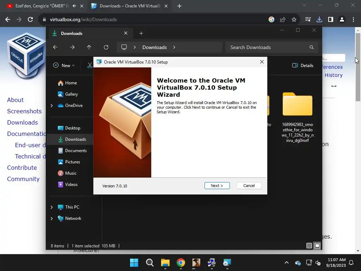
Task: Expand This PC tree node
Action: [x=51, y=207]
